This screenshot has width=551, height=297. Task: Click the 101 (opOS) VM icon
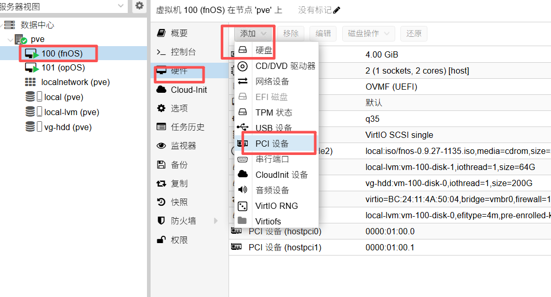32,68
